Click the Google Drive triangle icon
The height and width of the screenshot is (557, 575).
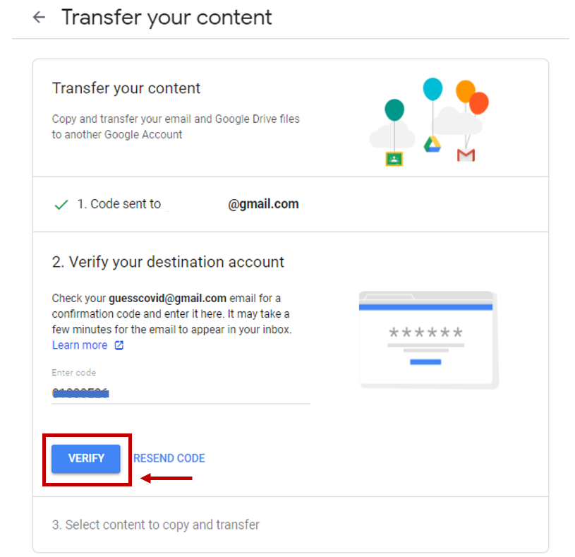point(432,144)
